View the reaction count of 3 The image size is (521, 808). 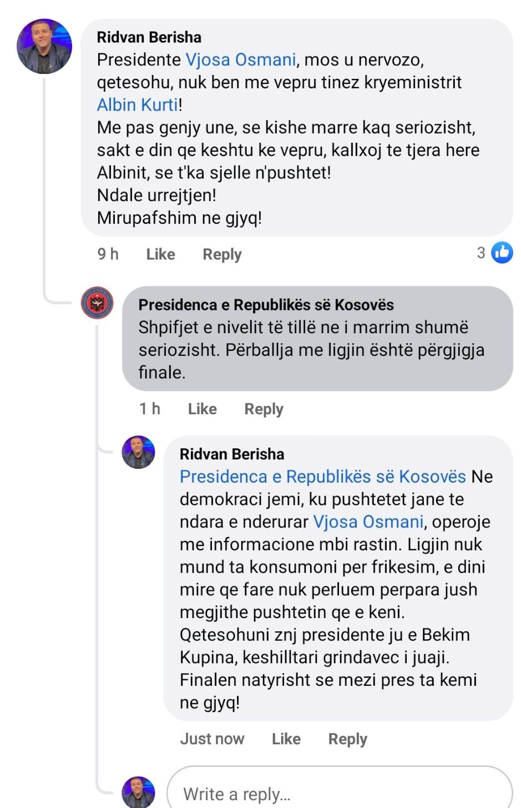[481, 253]
